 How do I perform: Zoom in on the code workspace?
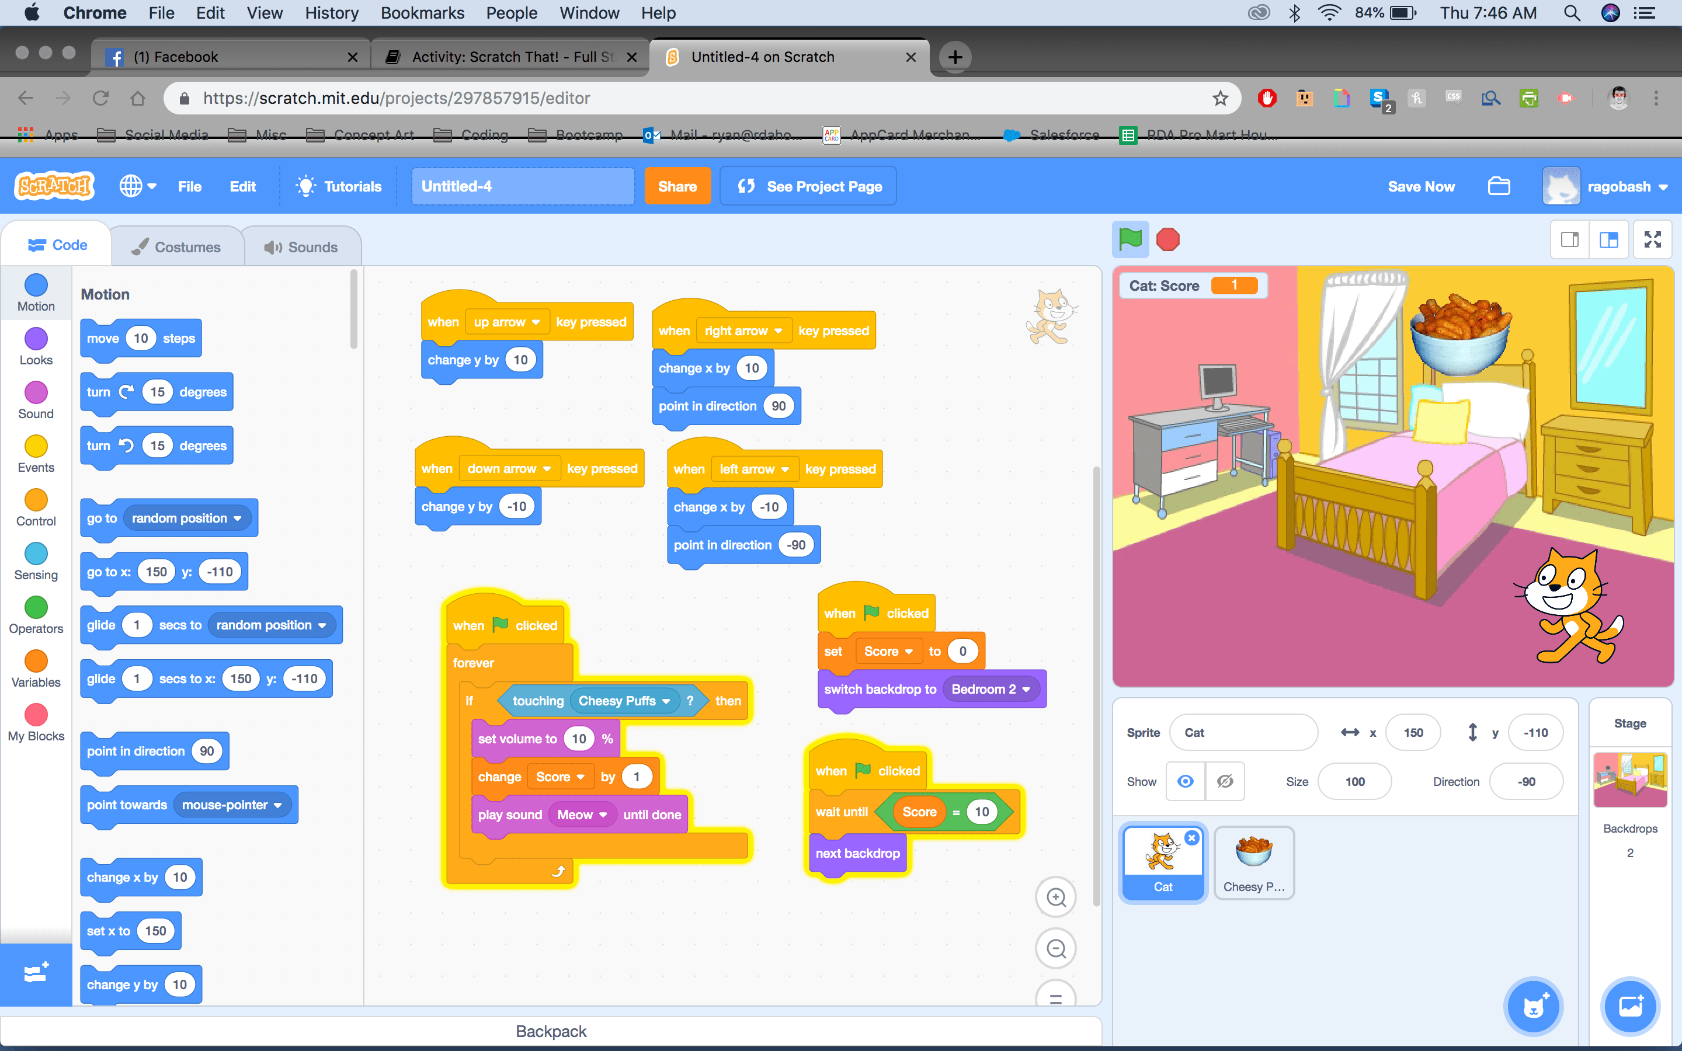[1056, 897]
